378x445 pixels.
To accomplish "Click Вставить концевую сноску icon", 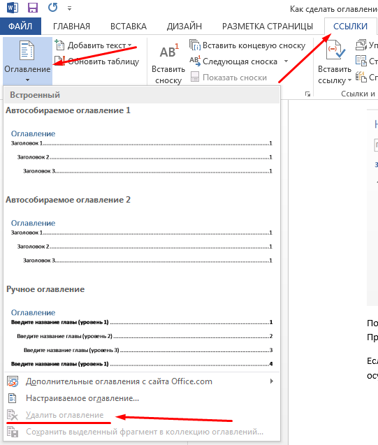I will [195, 45].
